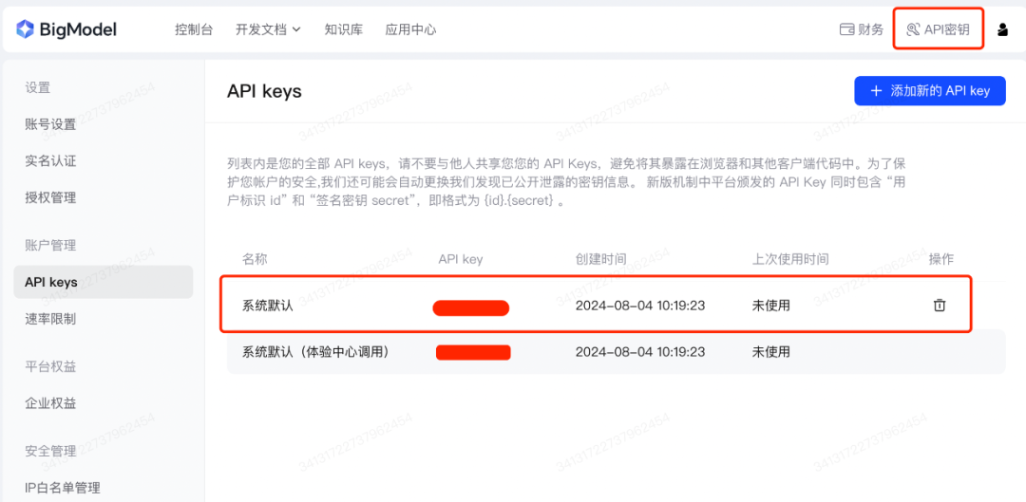The width and height of the screenshot is (1026, 502).
Task: Click the 安全管理 section label
Action: pos(50,451)
